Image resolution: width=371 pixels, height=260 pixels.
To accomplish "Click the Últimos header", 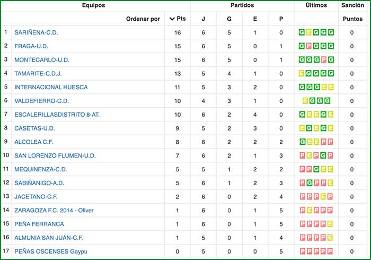I will (x=316, y=5).
